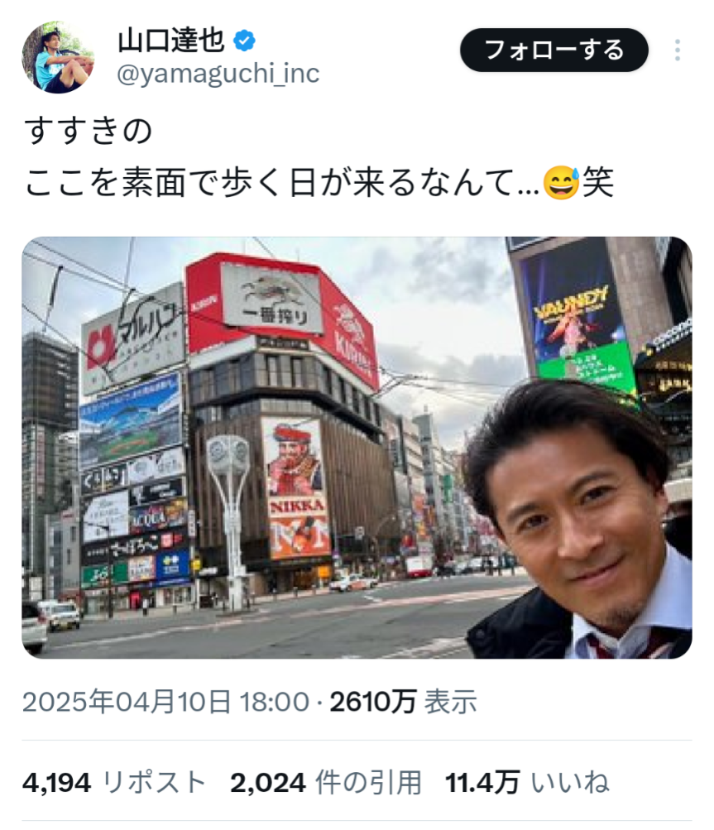This screenshot has width=714, height=830.
Task: View the 2,024 件の引用 quotes
Action: click(326, 782)
